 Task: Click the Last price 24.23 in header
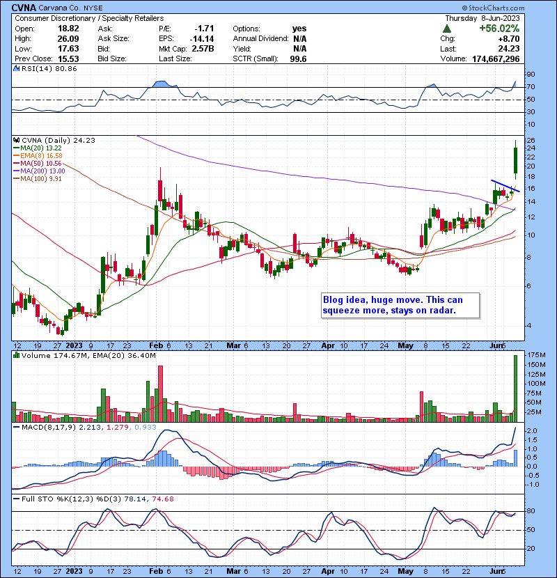(509, 49)
